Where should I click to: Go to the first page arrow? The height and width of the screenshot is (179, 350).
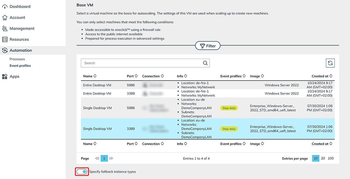(x=97, y=158)
